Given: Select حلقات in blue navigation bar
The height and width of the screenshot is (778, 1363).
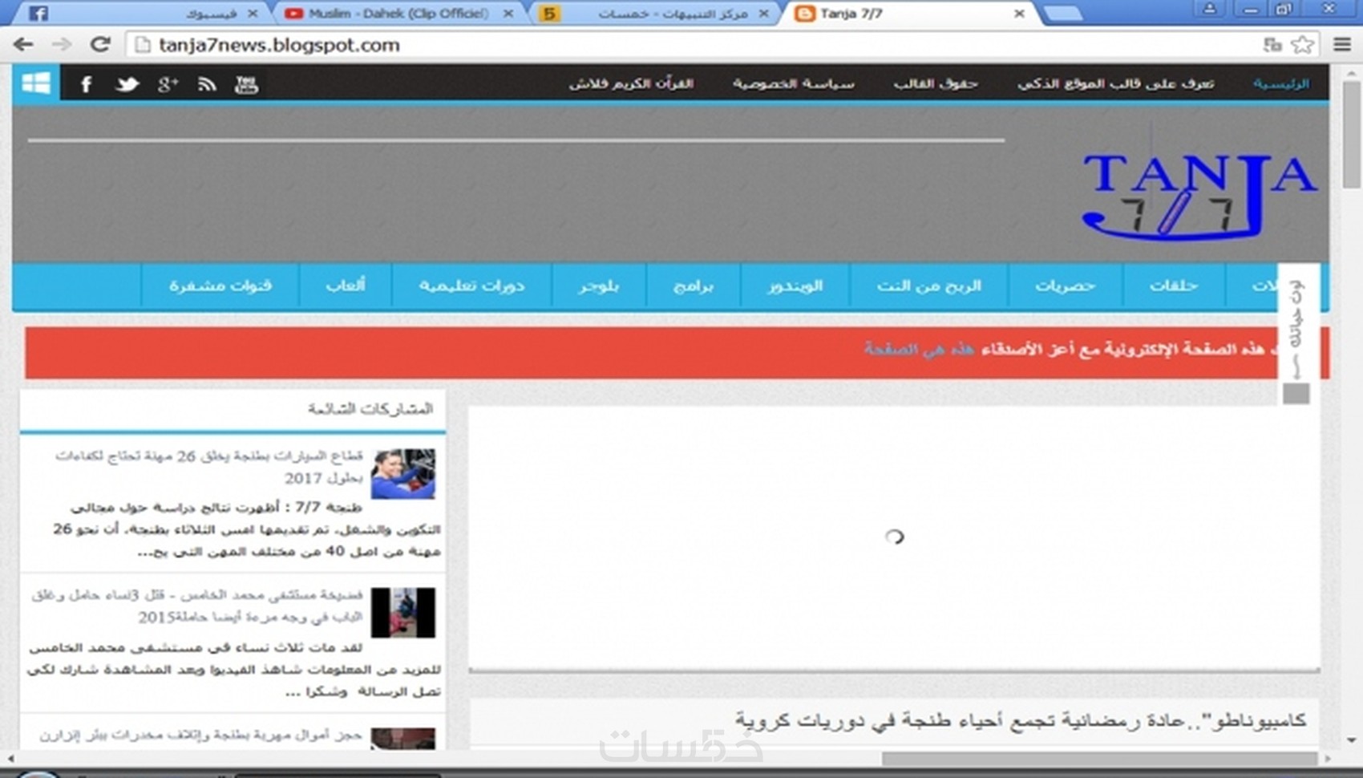Looking at the screenshot, I should click(x=1173, y=286).
